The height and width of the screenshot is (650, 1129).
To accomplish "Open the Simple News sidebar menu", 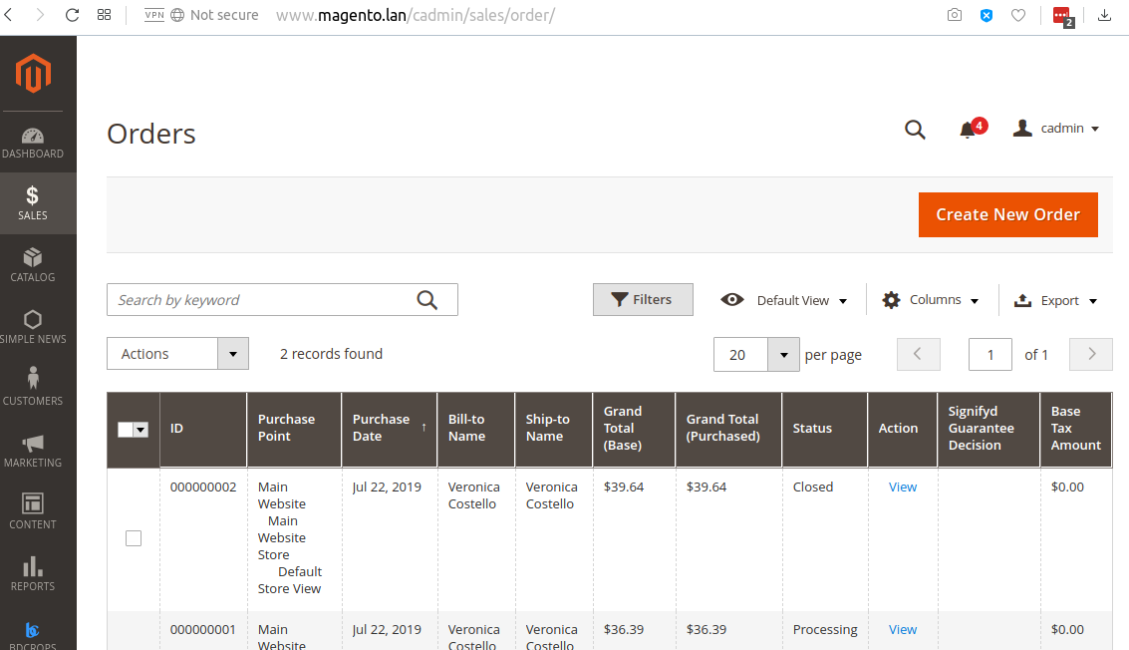I will coord(33,326).
